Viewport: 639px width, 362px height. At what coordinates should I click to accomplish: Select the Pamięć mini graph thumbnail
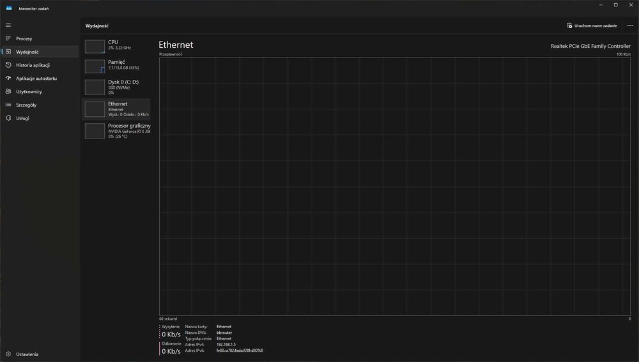(95, 66)
